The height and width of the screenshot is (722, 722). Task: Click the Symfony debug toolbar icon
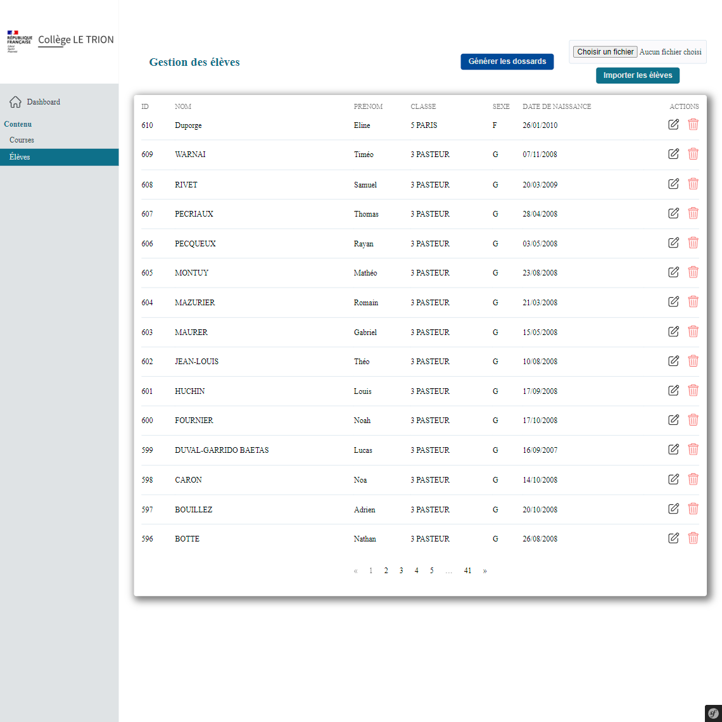coord(713,713)
